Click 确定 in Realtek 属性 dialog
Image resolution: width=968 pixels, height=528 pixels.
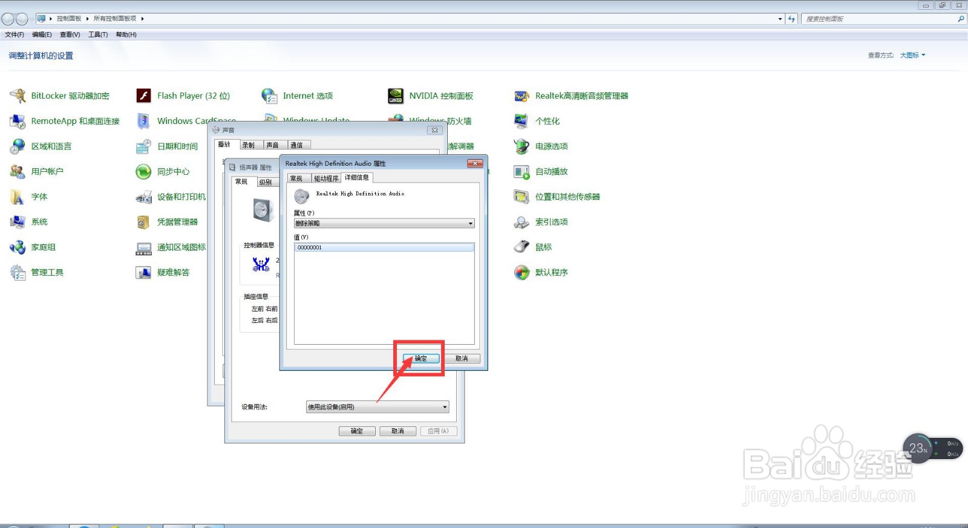(x=420, y=359)
